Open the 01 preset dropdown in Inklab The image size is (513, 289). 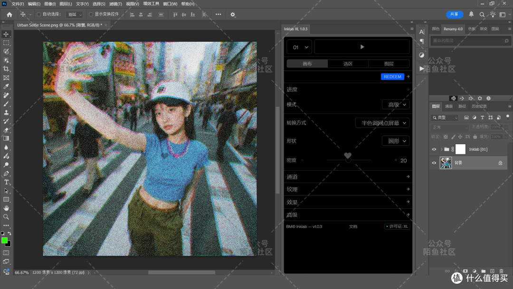coord(299,47)
